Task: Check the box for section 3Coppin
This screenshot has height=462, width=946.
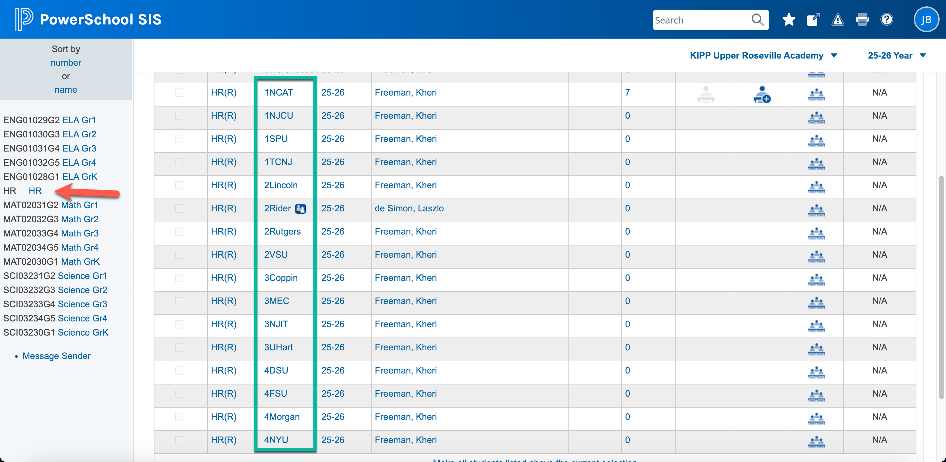Action: click(179, 278)
